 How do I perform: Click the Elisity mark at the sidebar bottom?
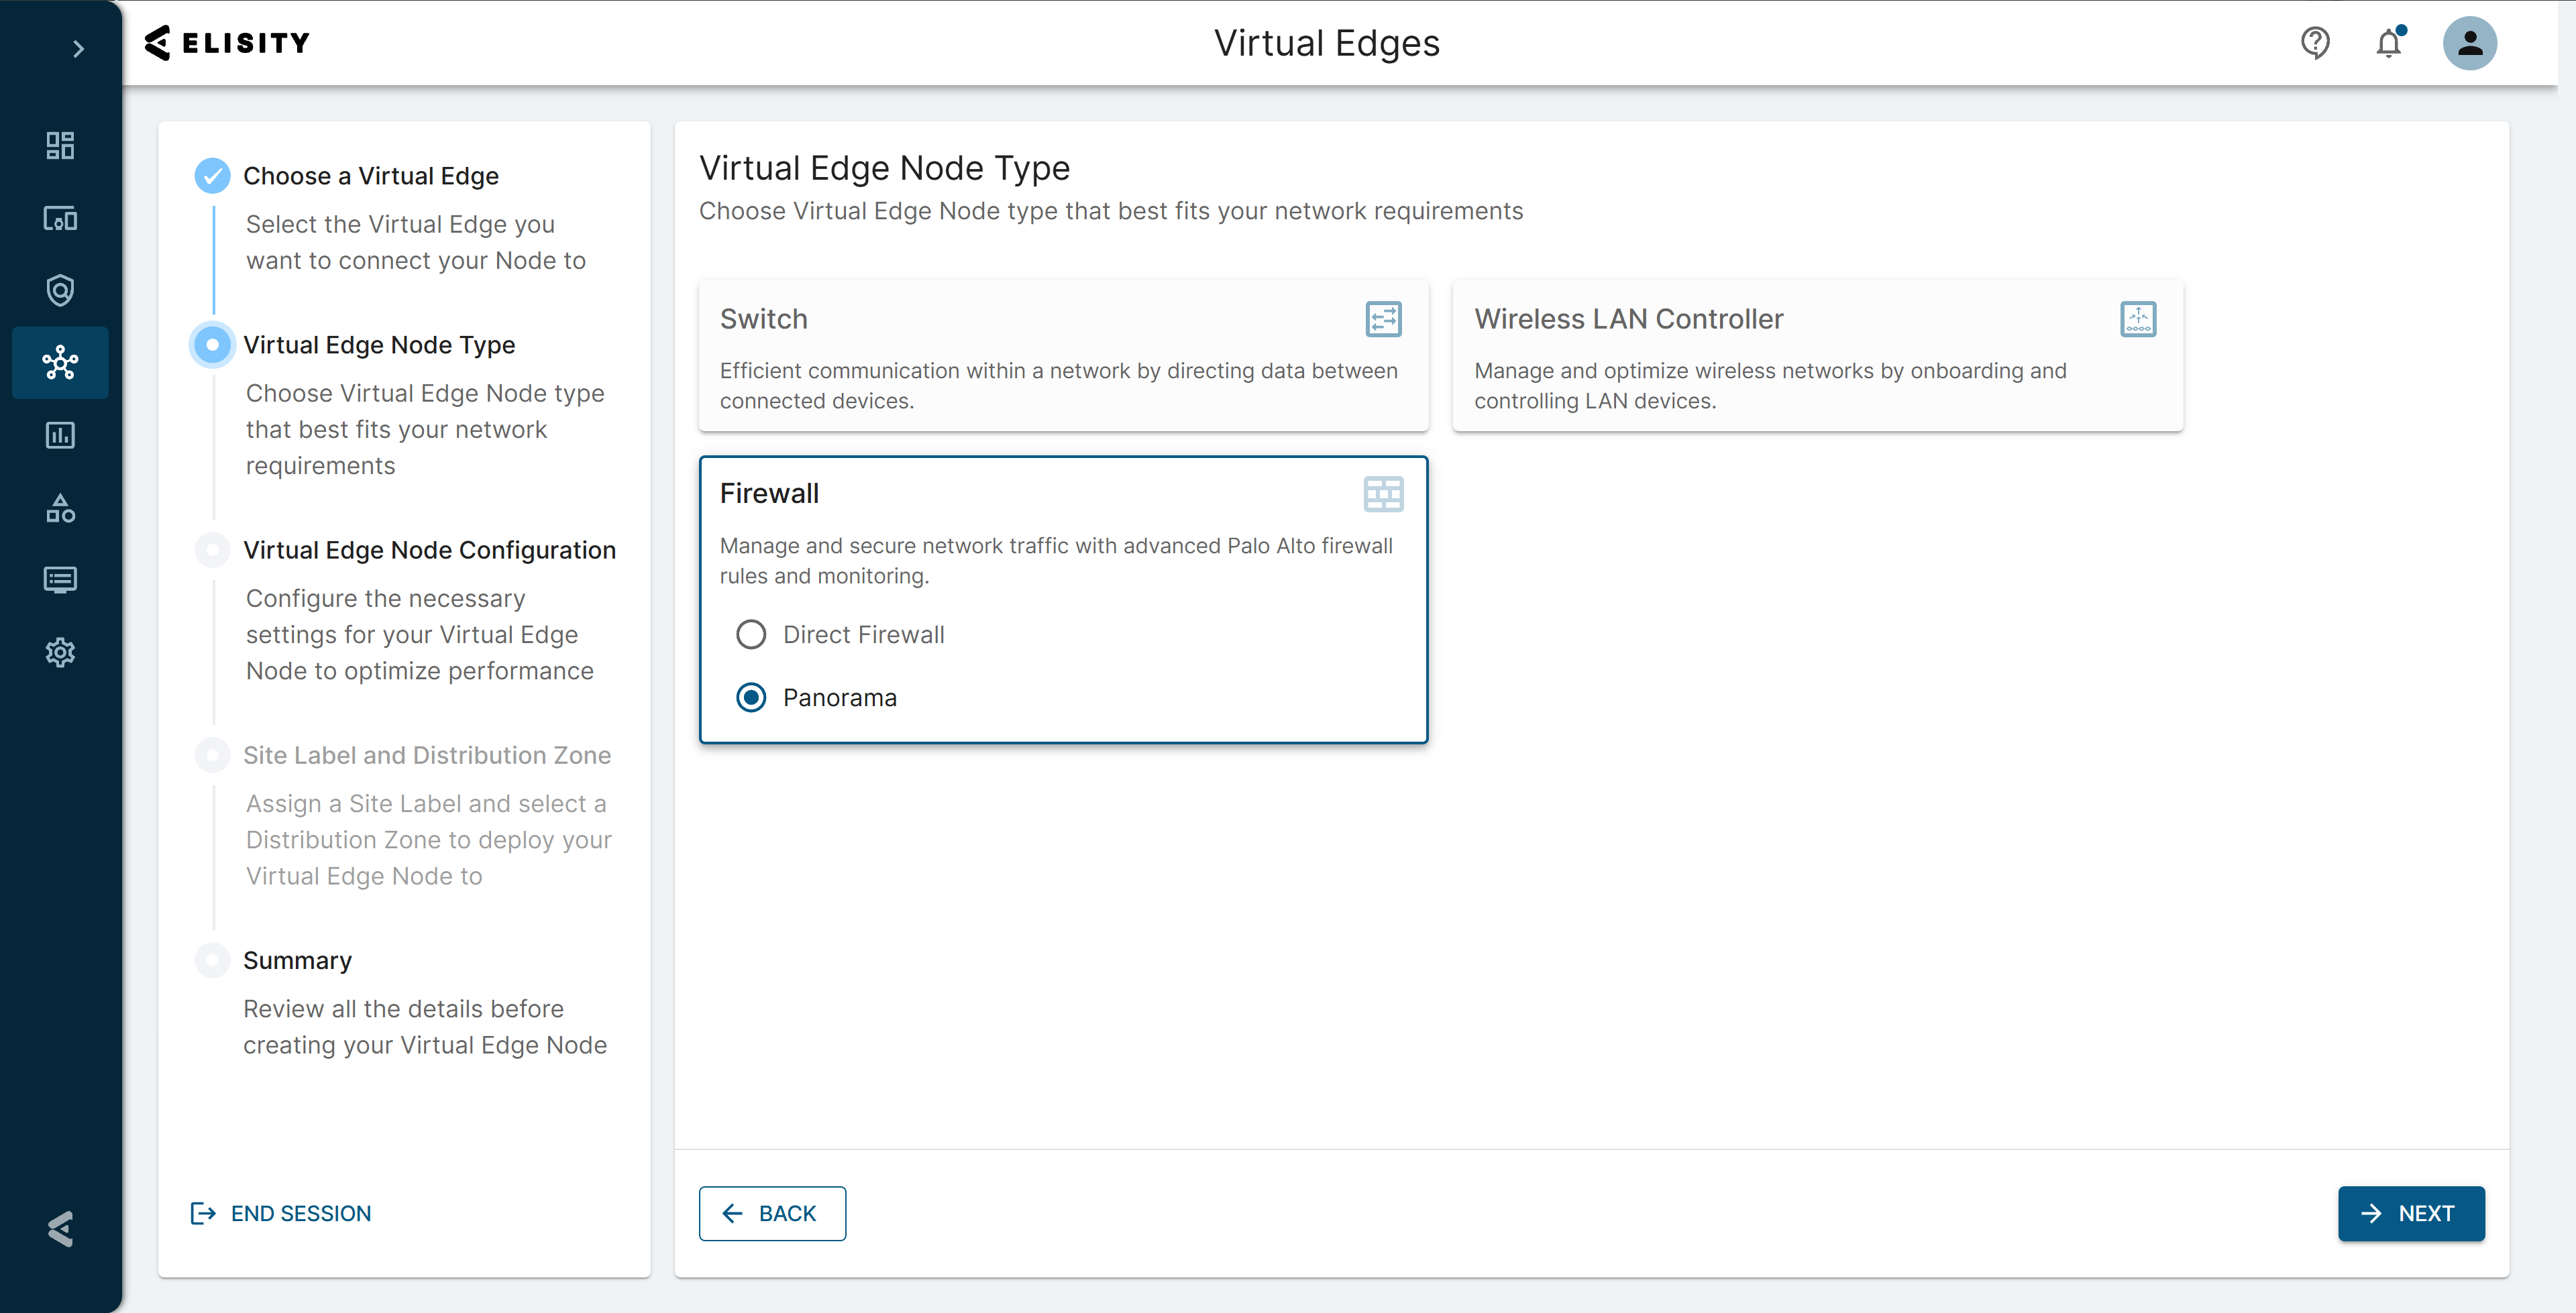click(60, 1229)
